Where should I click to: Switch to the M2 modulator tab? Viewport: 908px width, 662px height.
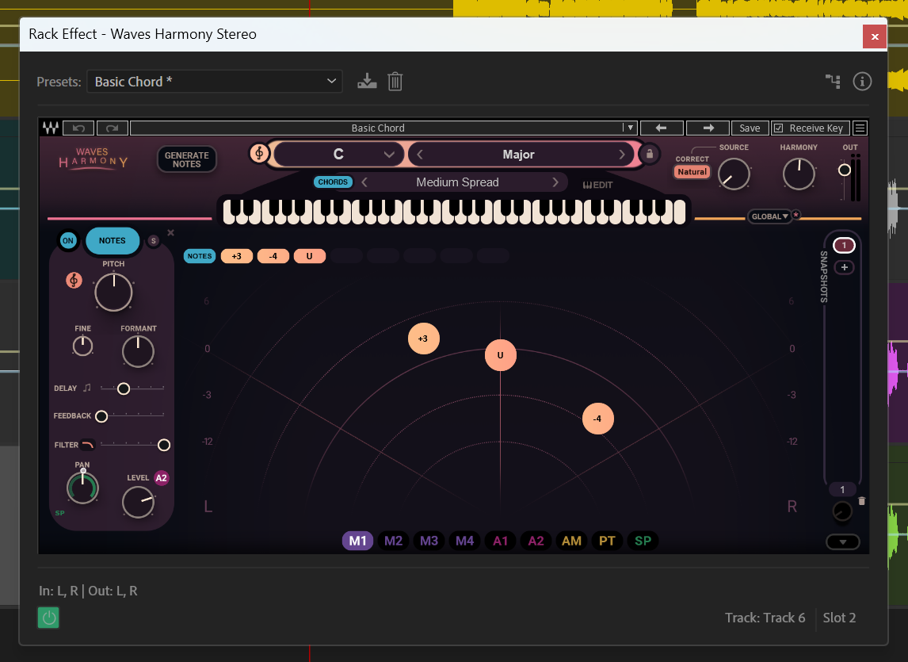(x=393, y=541)
